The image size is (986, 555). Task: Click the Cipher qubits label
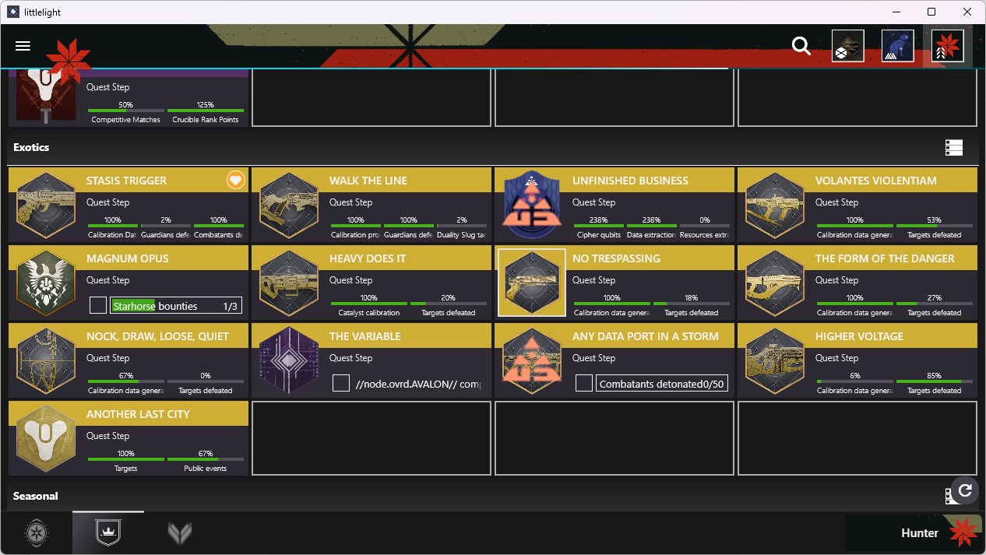(599, 235)
